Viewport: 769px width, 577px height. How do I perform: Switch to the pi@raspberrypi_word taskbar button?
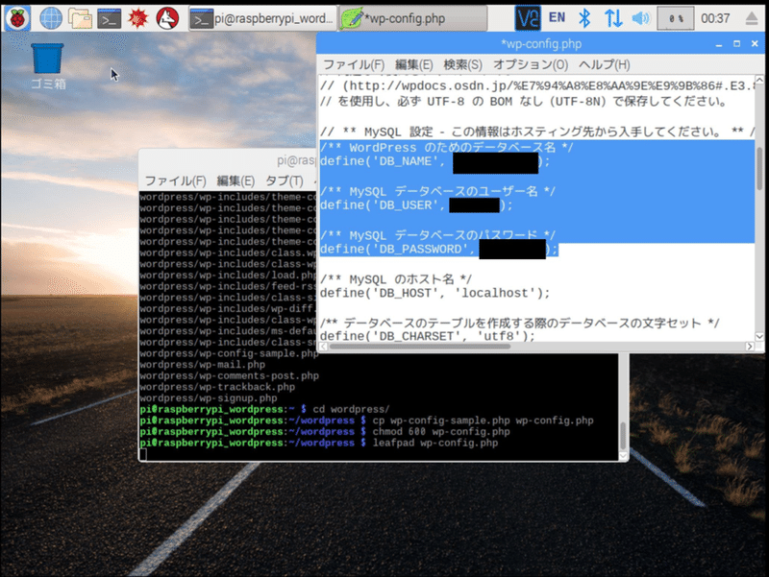pyautogui.click(x=263, y=18)
